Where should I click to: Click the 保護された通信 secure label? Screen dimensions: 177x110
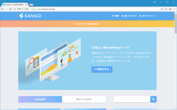23,9
